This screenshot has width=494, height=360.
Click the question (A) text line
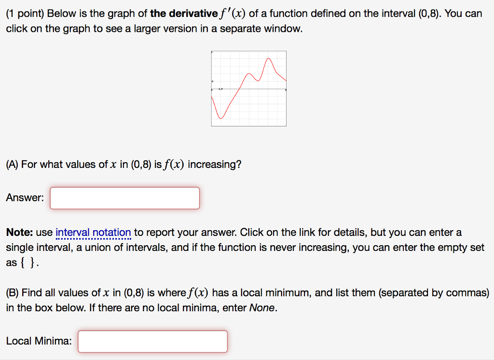point(124,164)
